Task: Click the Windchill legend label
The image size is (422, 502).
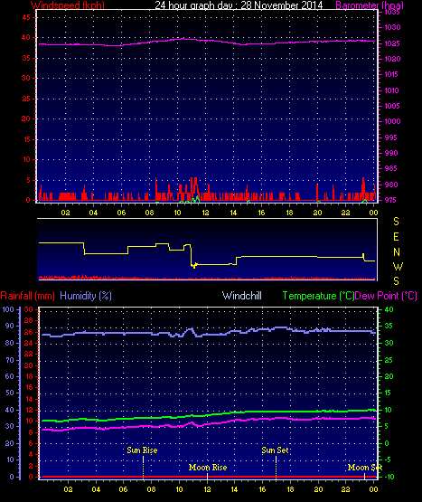Action: (242, 296)
